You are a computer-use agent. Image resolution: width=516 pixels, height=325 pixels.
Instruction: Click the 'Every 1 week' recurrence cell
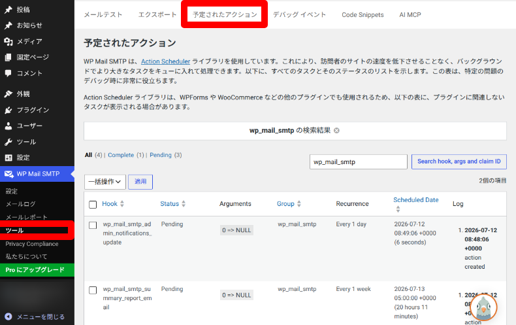[x=353, y=289]
